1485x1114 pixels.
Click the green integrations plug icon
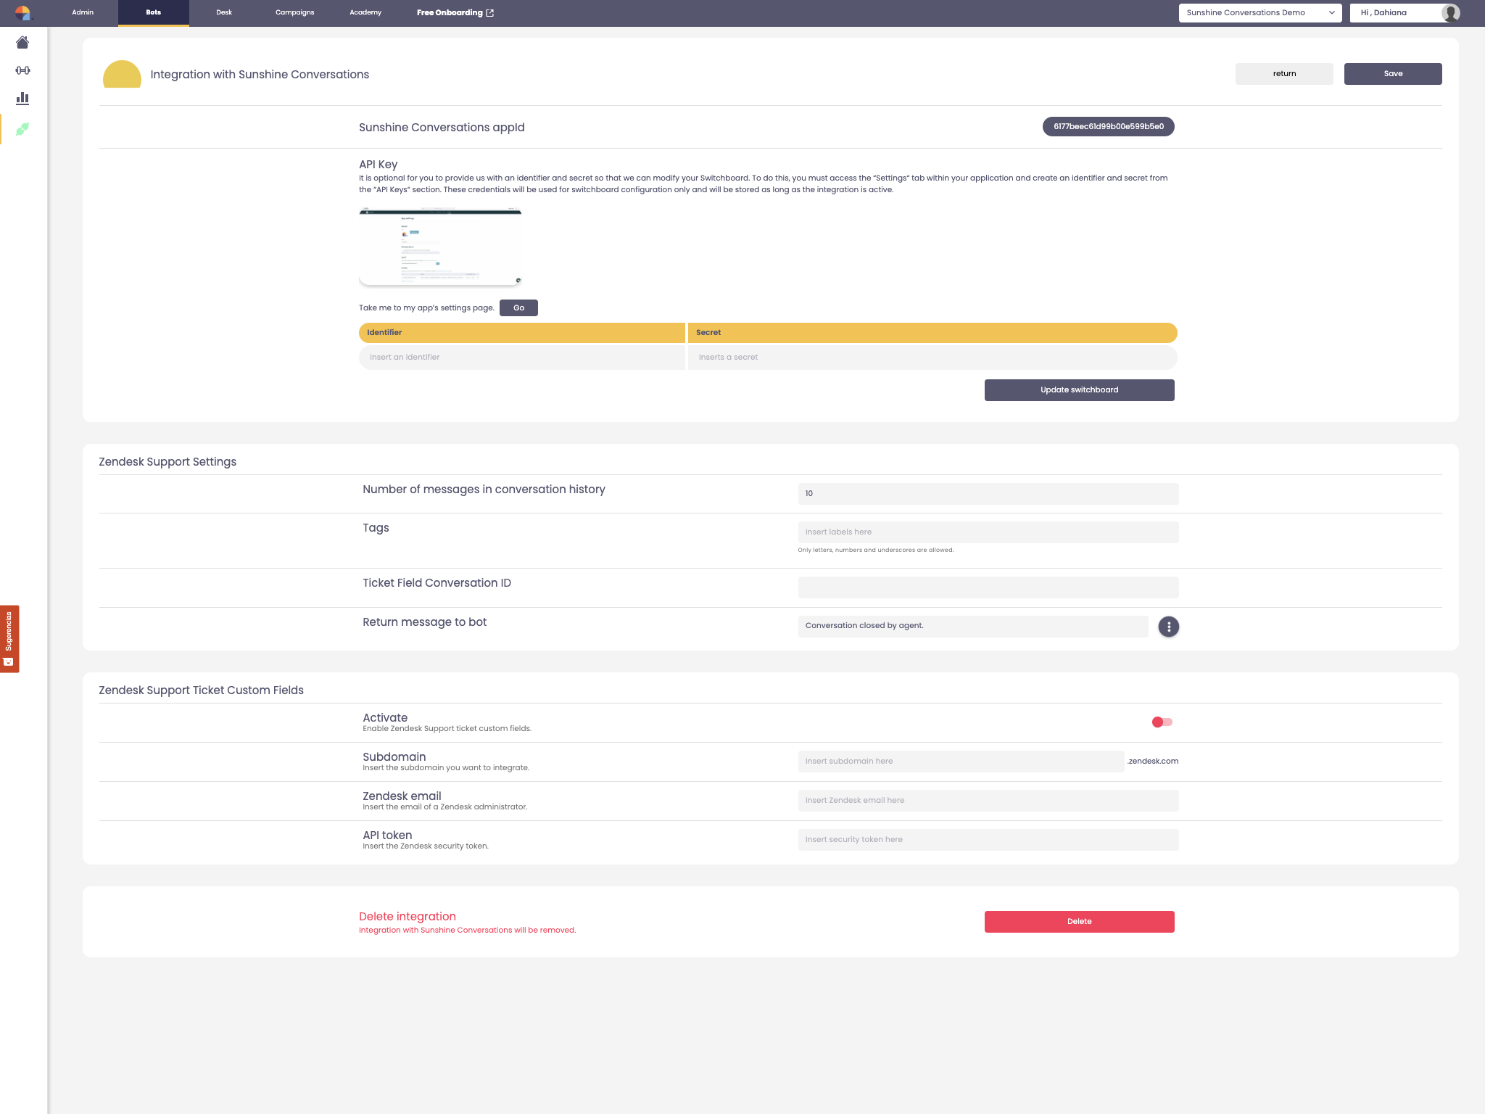coord(22,129)
